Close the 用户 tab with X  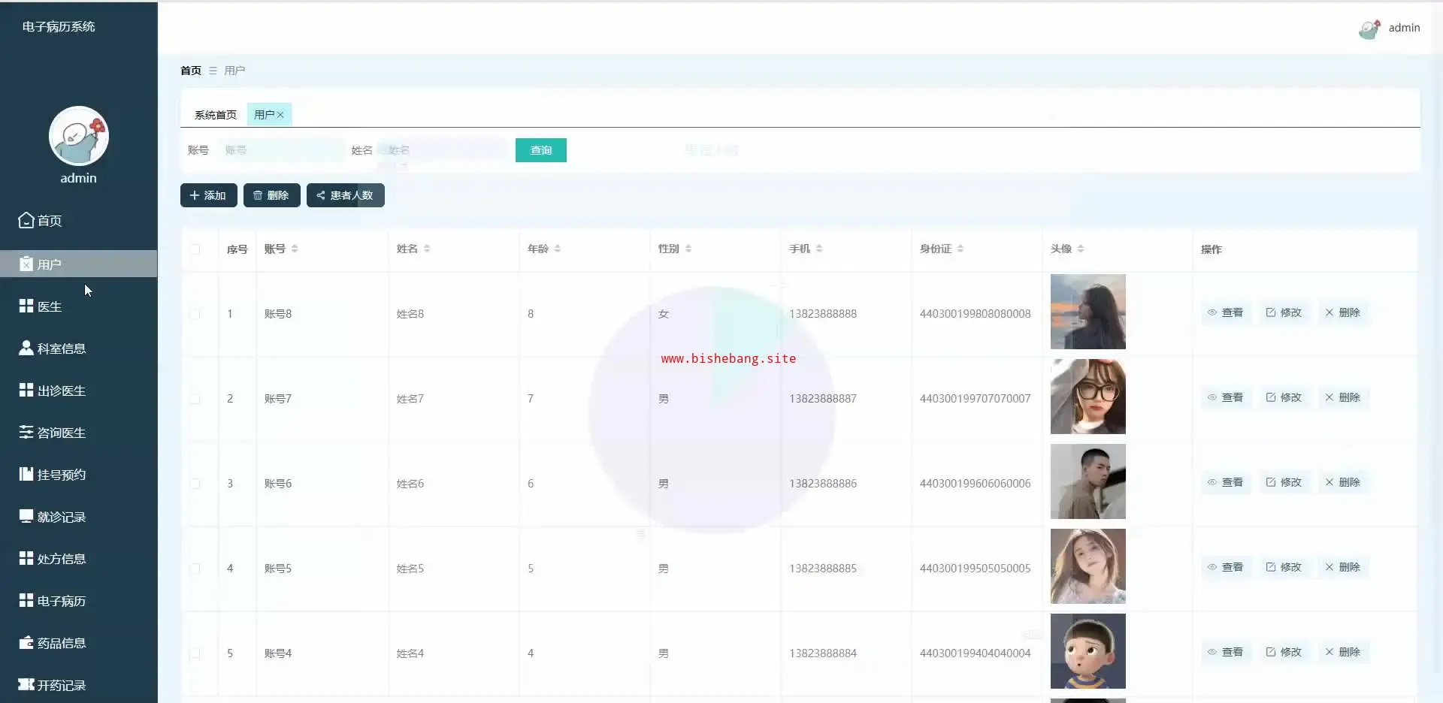point(280,115)
